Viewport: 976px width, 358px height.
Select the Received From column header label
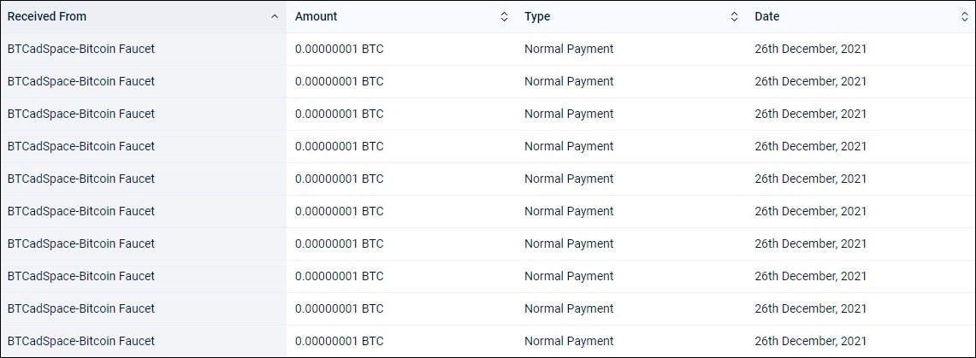click(x=47, y=17)
